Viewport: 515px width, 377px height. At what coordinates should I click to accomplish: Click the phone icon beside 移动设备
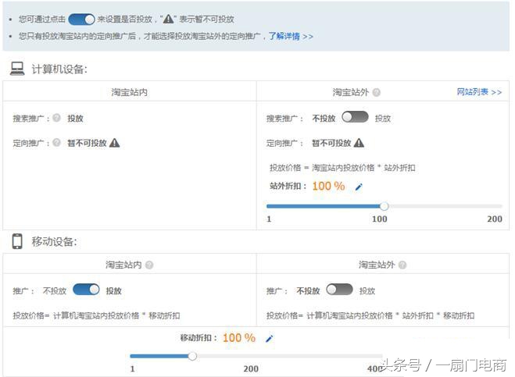17,241
